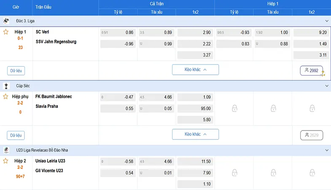Collapse the Đức 3. Liga section chevron

(327, 21)
